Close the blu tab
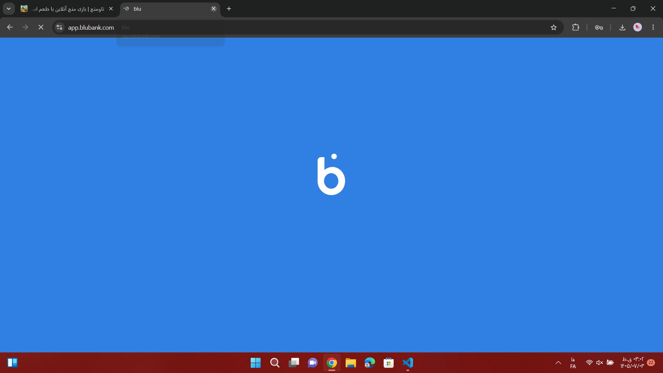 click(x=214, y=9)
